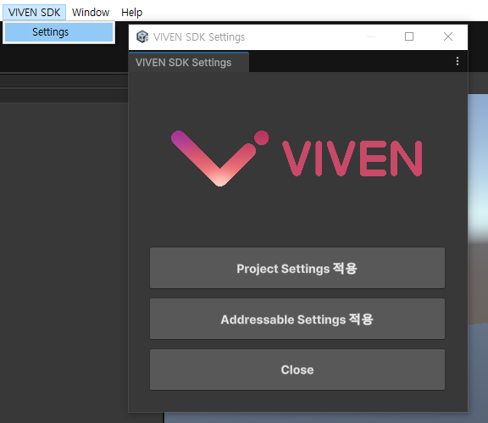Viewport: 488px width, 423px height.
Task: Minimize the VIVEN SDK Settings window
Action: 371,36
